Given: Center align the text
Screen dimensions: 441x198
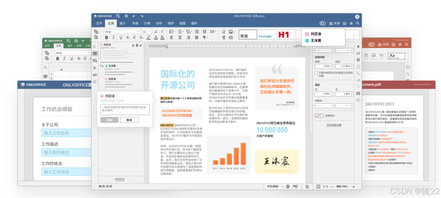Looking at the screenshot, I should pos(180,37).
